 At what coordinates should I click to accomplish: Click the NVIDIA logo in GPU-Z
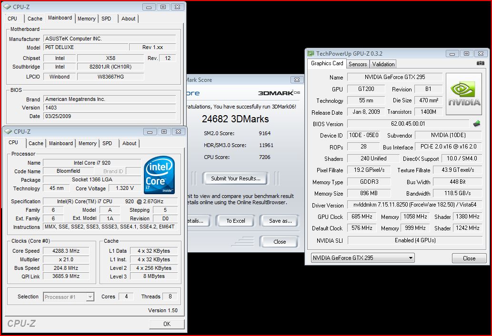[x=464, y=94]
